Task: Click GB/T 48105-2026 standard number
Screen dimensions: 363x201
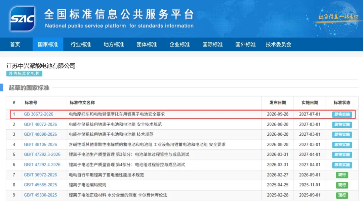Action: tap(40, 144)
